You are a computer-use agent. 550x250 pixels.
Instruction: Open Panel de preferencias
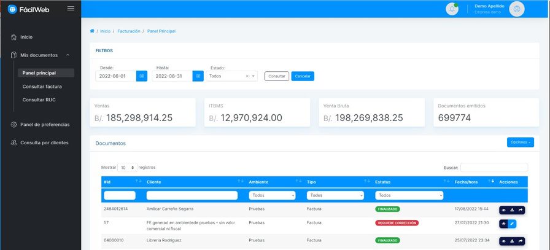(45, 125)
